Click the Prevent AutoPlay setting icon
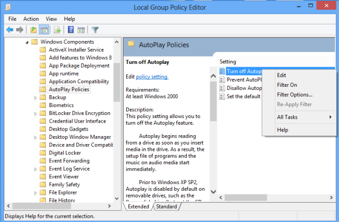 point(222,80)
